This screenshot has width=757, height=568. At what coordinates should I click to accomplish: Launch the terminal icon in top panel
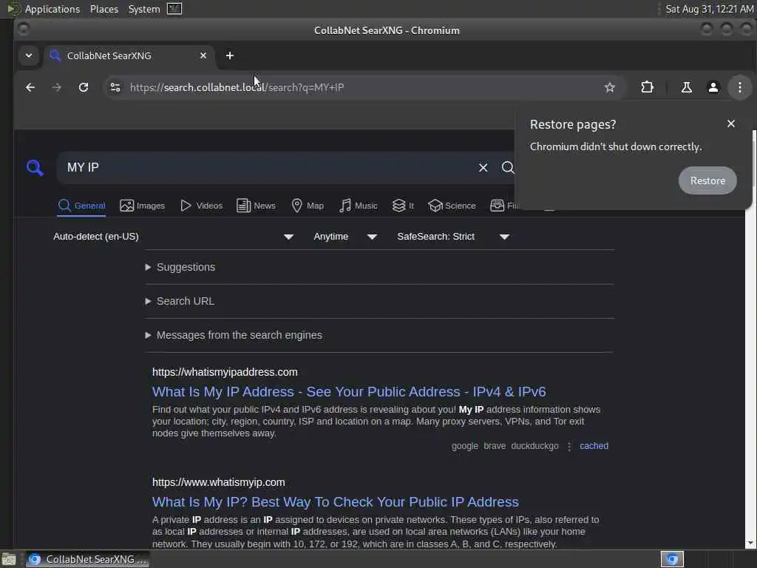click(x=174, y=9)
